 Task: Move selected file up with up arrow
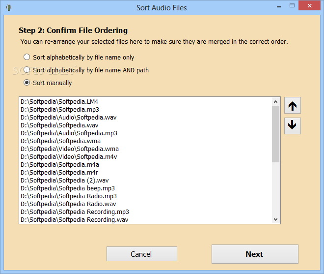293,105
